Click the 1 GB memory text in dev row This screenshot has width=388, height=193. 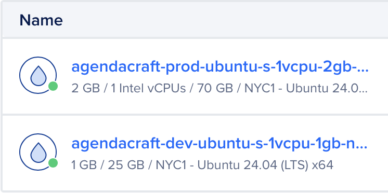click(x=84, y=165)
